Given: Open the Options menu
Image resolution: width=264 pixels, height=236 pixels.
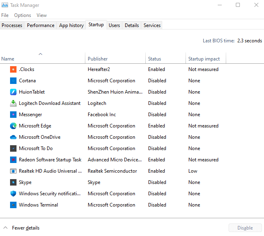Looking at the screenshot, I should (23, 15).
